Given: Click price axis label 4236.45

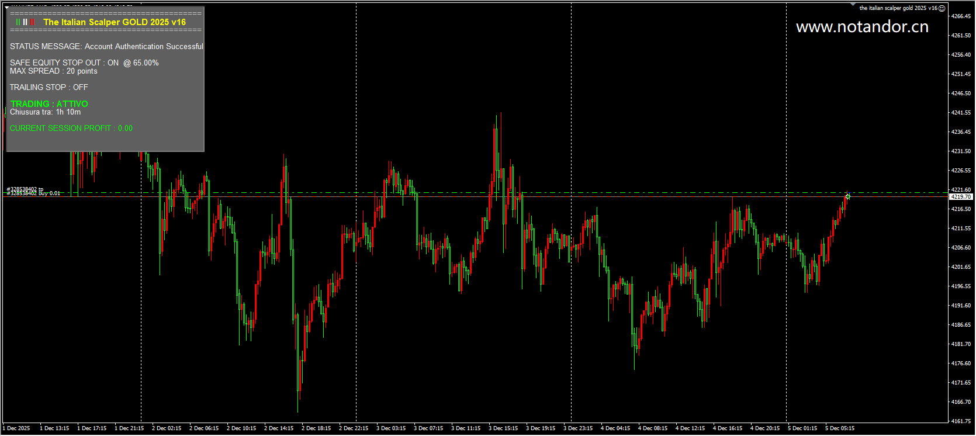Looking at the screenshot, I should (961, 132).
